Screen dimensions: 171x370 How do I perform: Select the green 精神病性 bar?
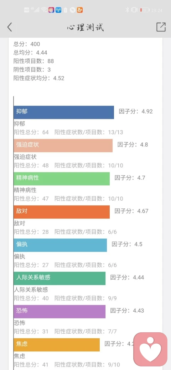point(62,179)
